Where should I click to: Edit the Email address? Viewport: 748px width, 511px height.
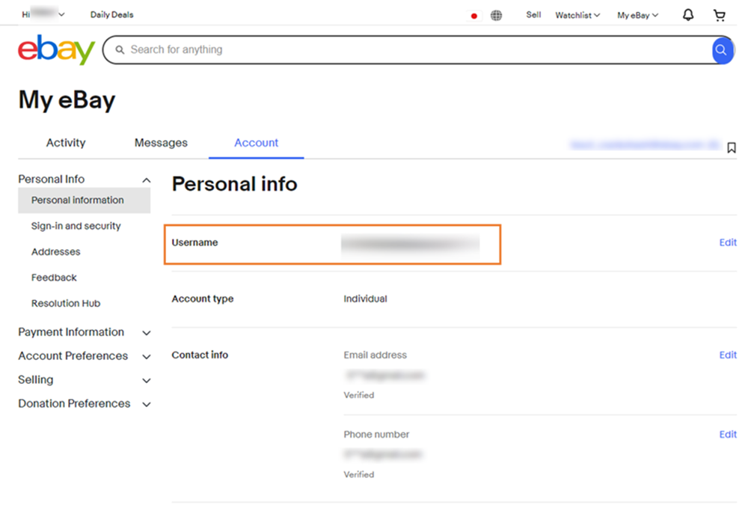point(728,355)
